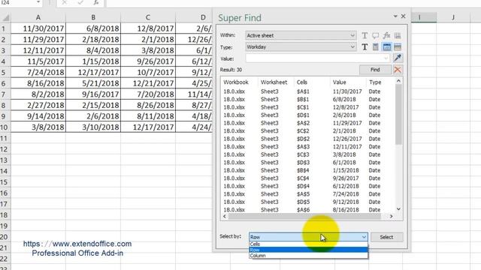Image resolution: width=481 pixels, height=270 pixels.
Task: Open the Type Workday dropdown
Action: [x=352, y=46]
